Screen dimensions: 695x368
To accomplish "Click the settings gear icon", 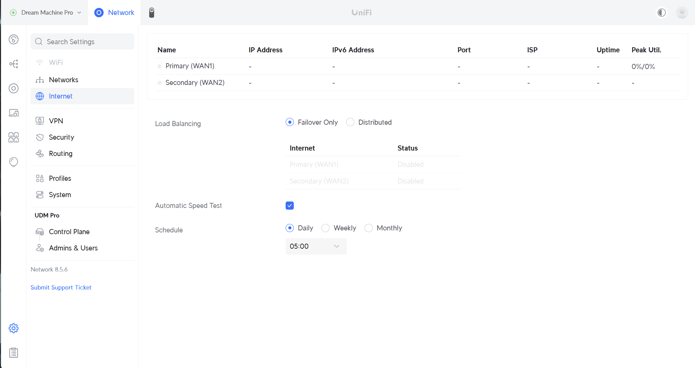I will pyautogui.click(x=14, y=328).
